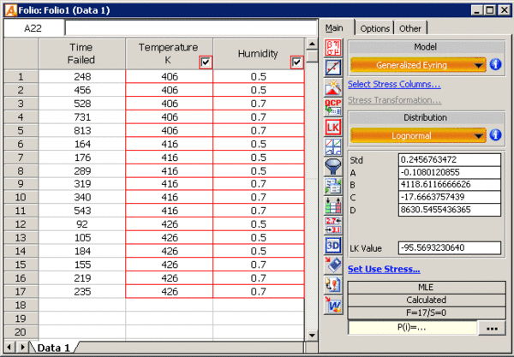The width and height of the screenshot is (514, 357).
Task: Click the send to Weibull W icon
Action: click(333, 305)
